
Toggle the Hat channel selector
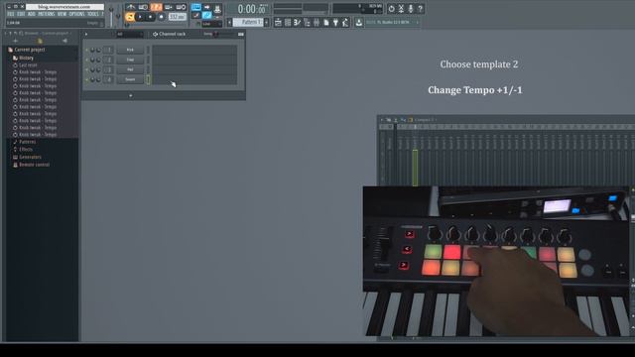[148, 69]
